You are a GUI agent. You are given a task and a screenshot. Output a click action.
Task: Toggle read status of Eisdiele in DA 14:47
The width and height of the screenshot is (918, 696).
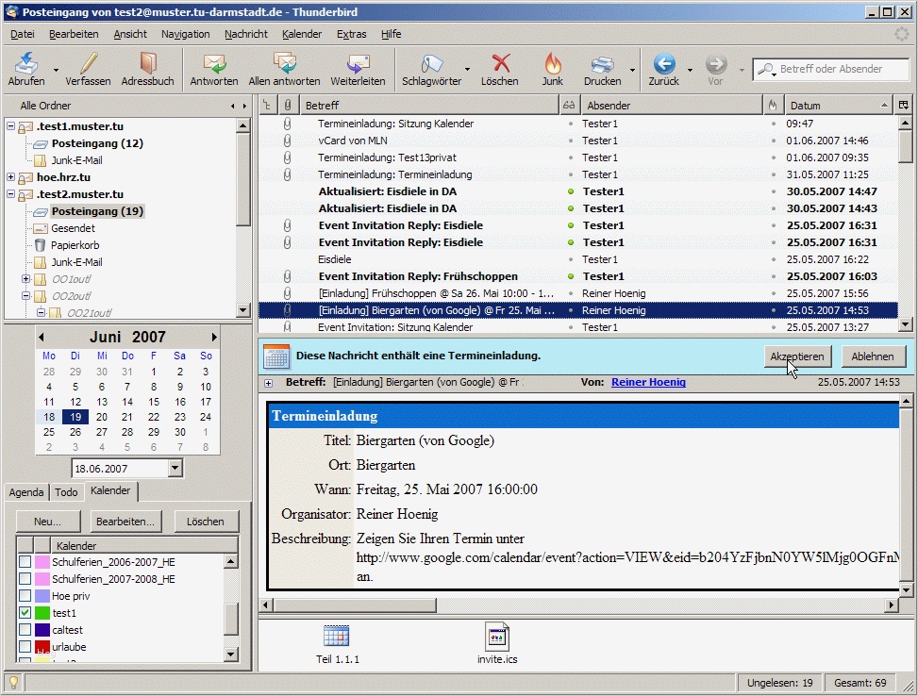[570, 191]
